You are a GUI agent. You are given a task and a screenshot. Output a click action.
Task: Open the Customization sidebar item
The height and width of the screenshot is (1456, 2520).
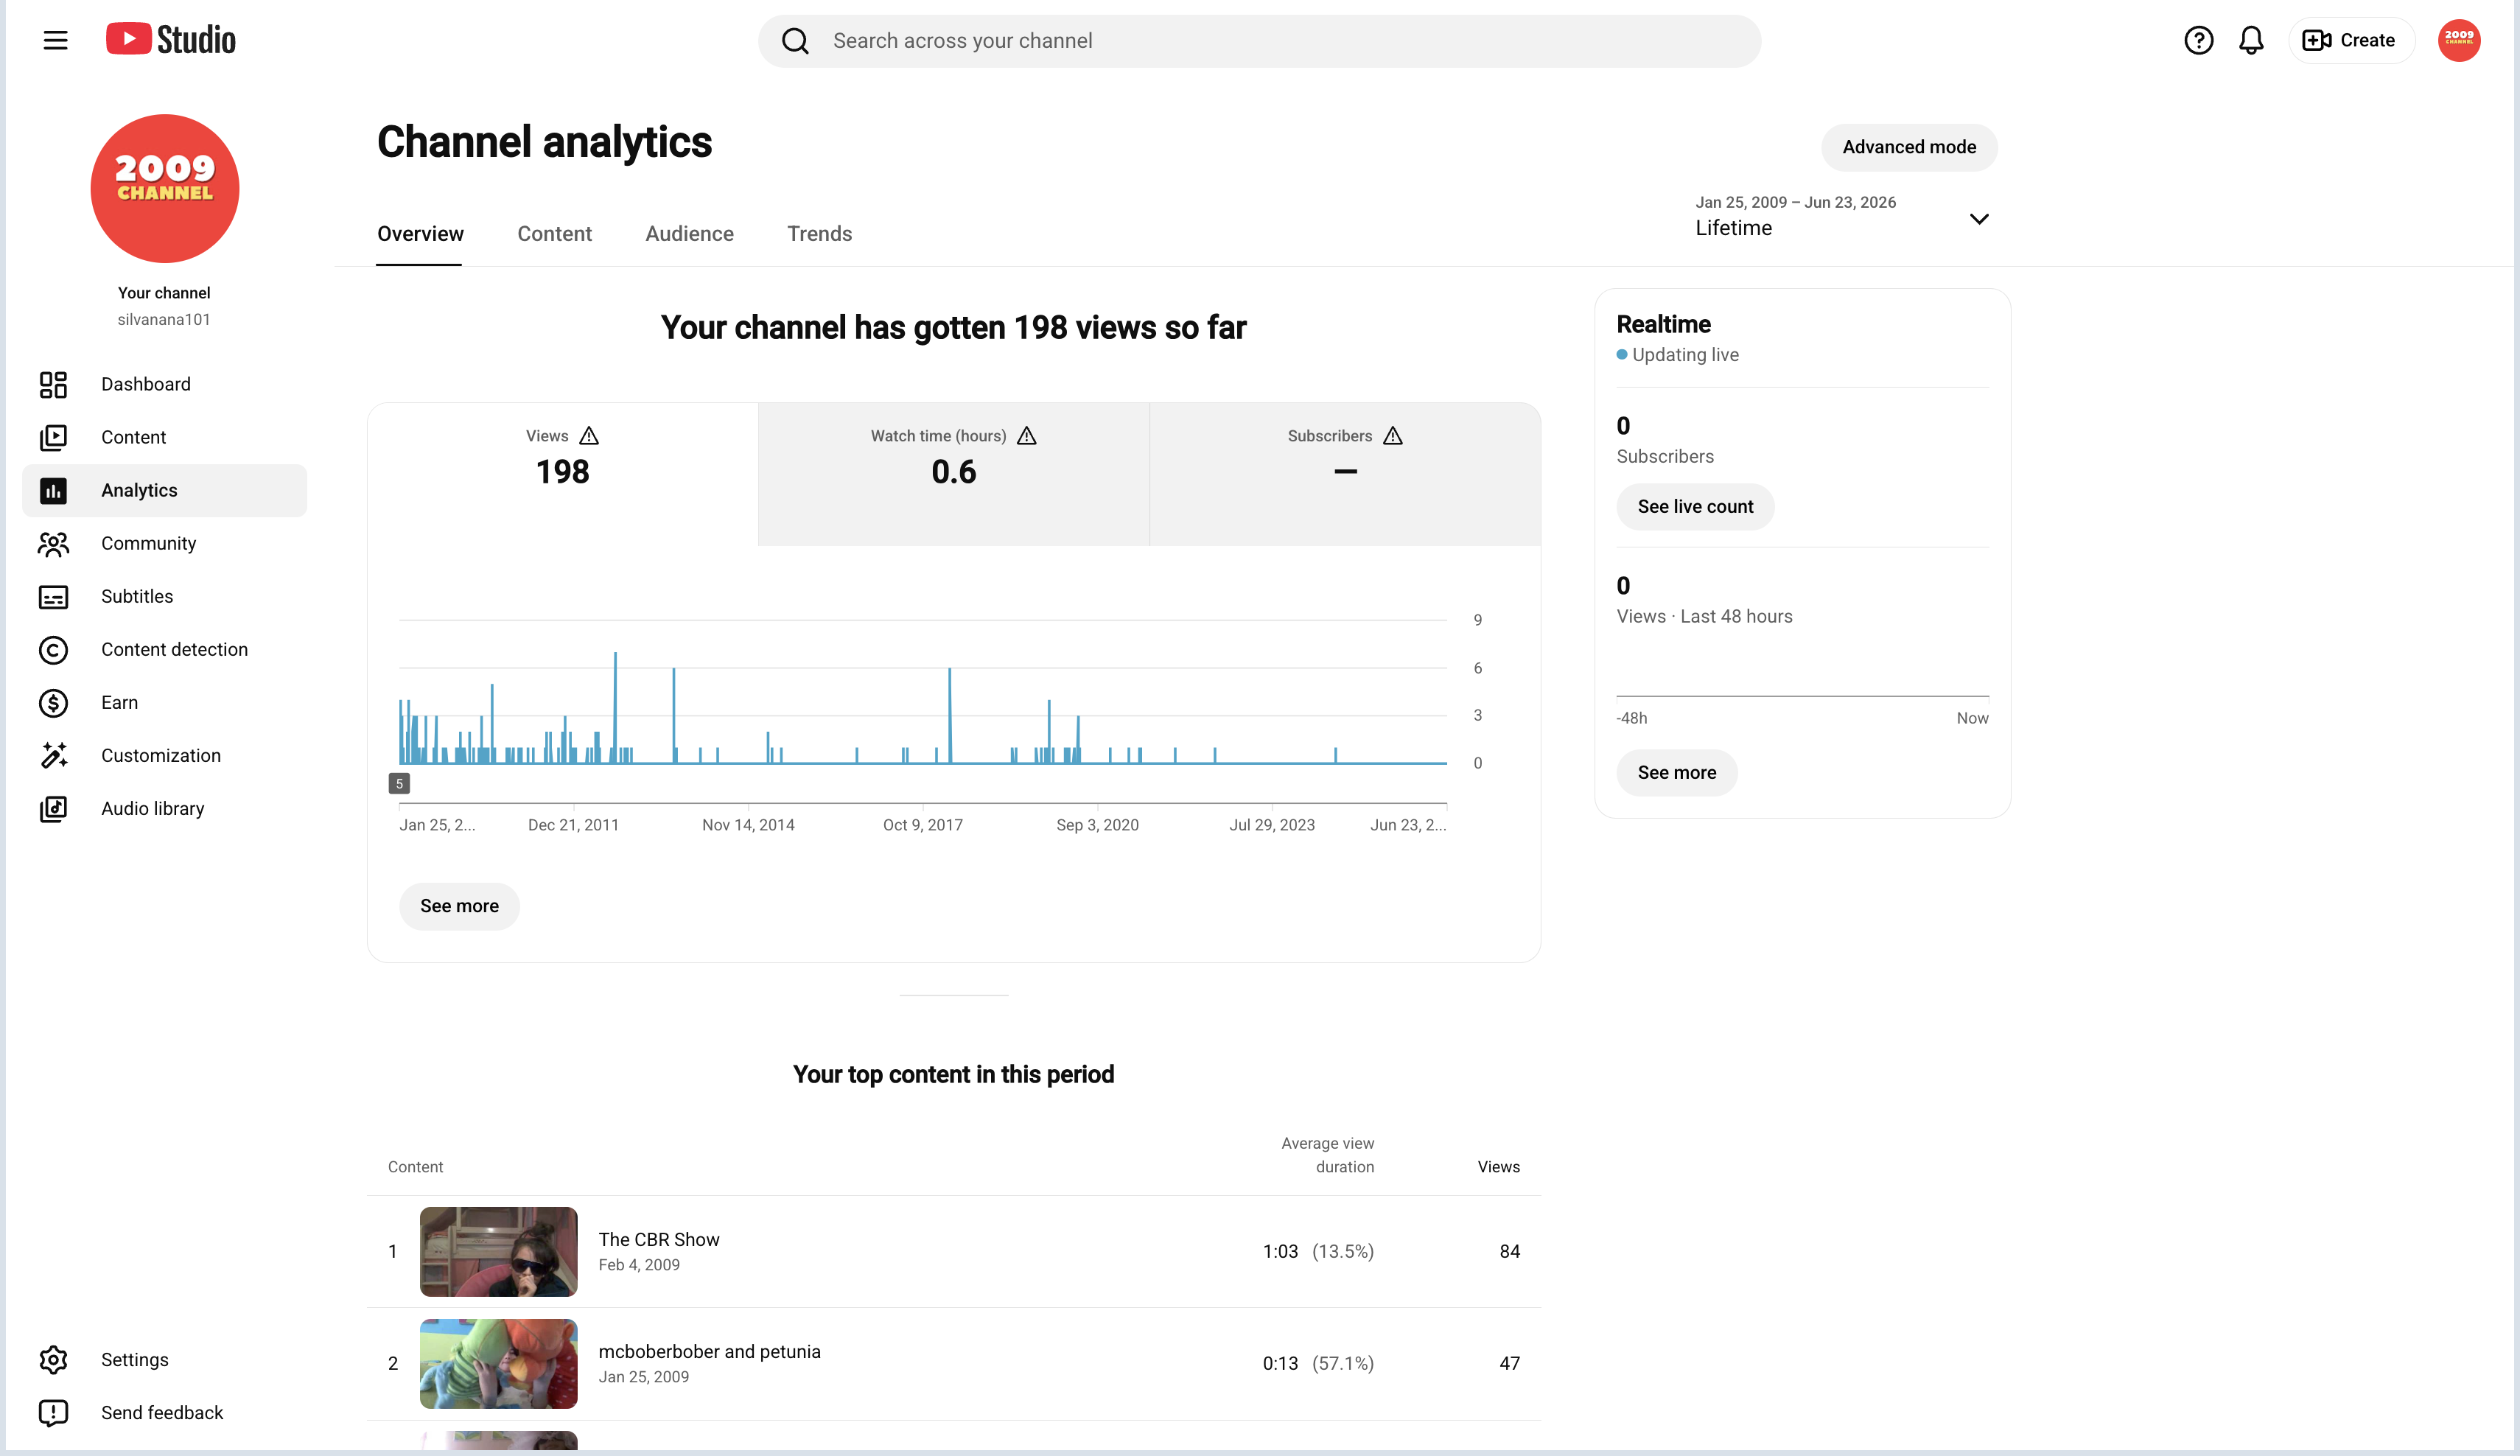pyautogui.click(x=165, y=755)
